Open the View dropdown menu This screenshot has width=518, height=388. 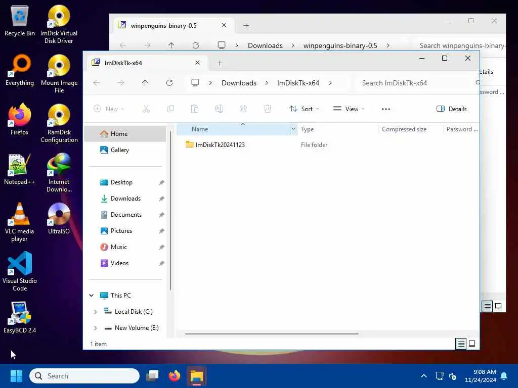(349, 109)
